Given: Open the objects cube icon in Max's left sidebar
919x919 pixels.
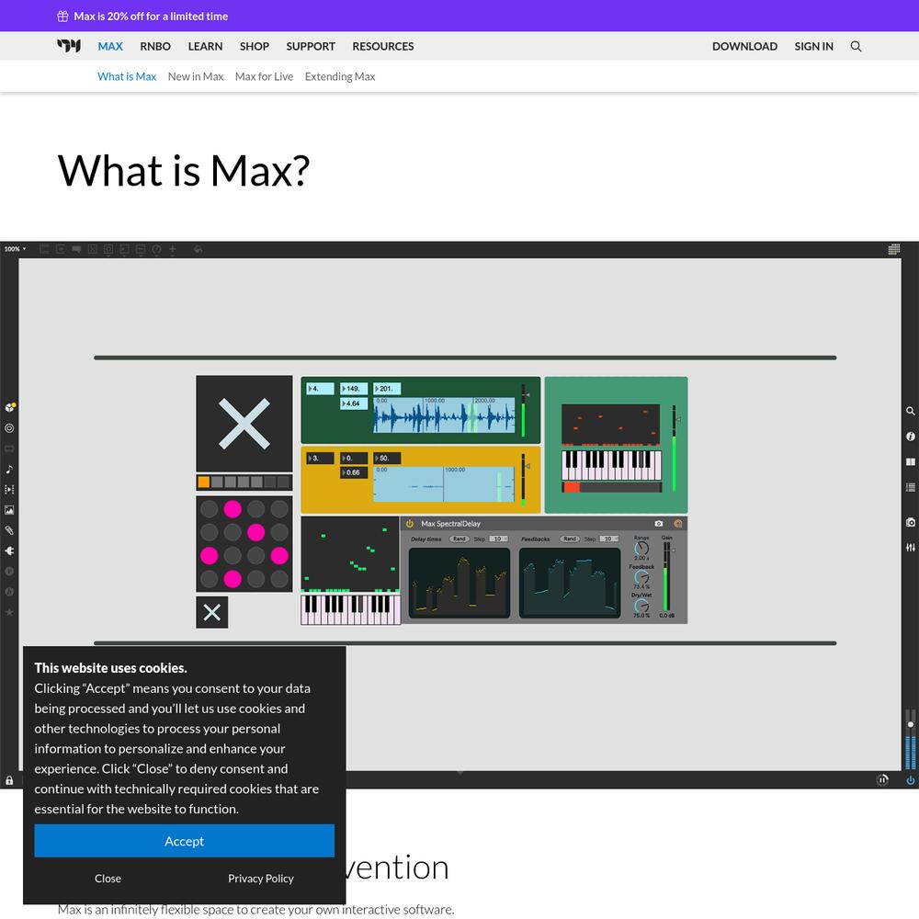Looking at the screenshot, I should (10, 407).
